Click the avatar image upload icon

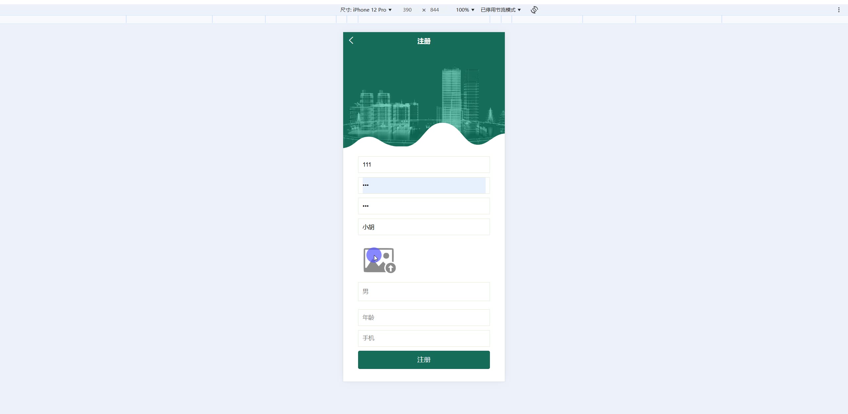coord(379,260)
